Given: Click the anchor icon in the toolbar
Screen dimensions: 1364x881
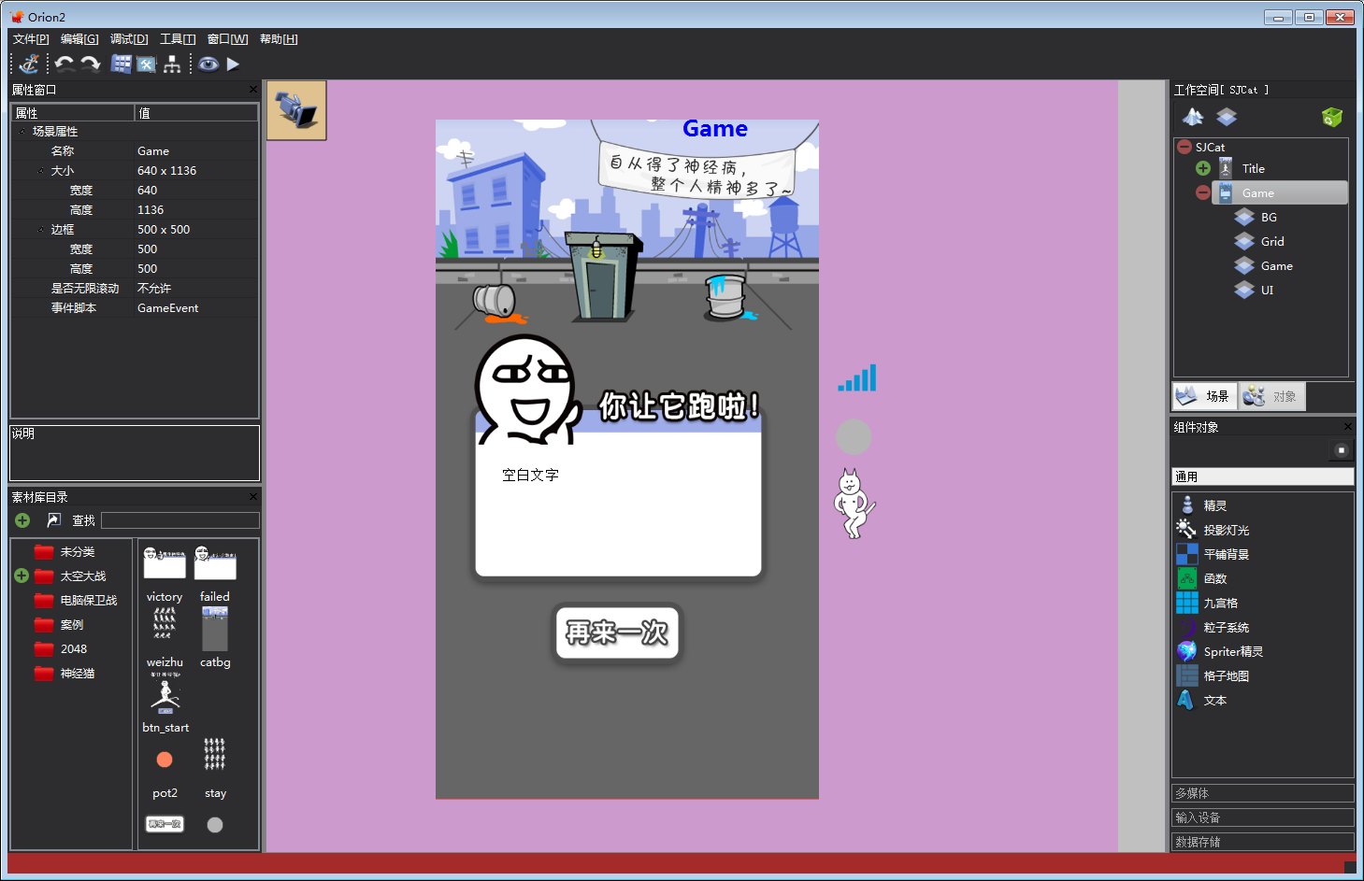Looking at the screenshot, I should pyautogui.click(x=30, y=64).
